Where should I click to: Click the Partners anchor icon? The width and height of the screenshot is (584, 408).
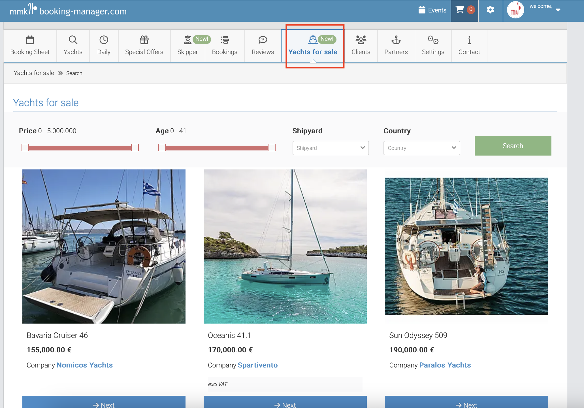coord(396,40)
